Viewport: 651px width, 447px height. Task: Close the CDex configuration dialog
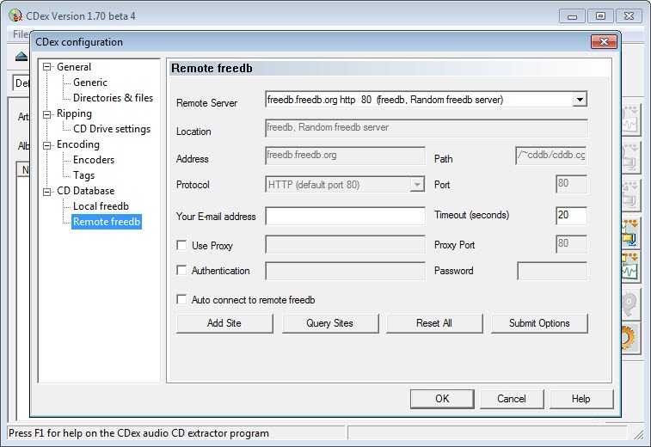[x=604, y=41]
